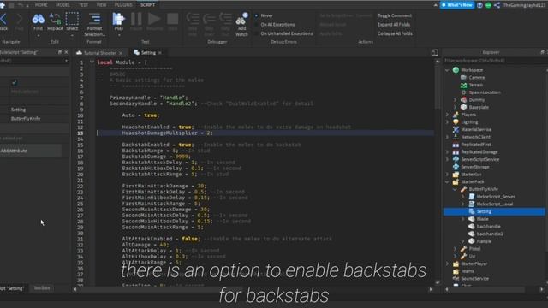Navigate Back with the arrow icon

tap(3, 19)
